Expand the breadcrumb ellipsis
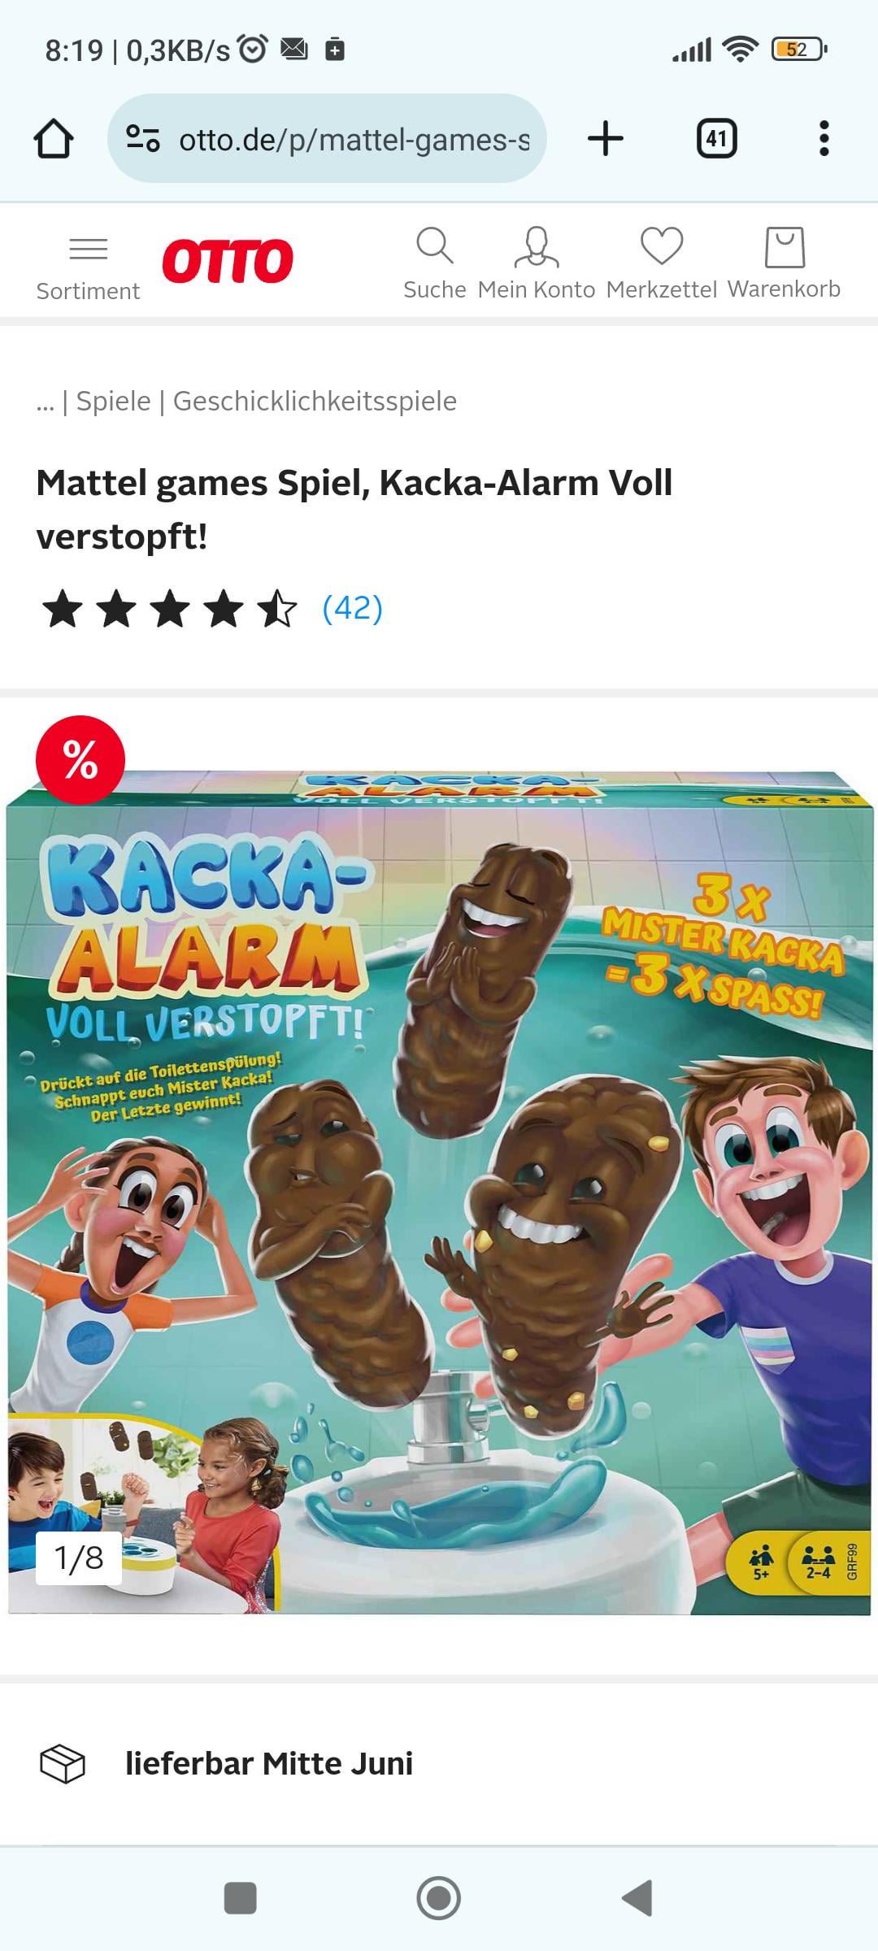Screen dimensions: 878x1951 point(45,402)
